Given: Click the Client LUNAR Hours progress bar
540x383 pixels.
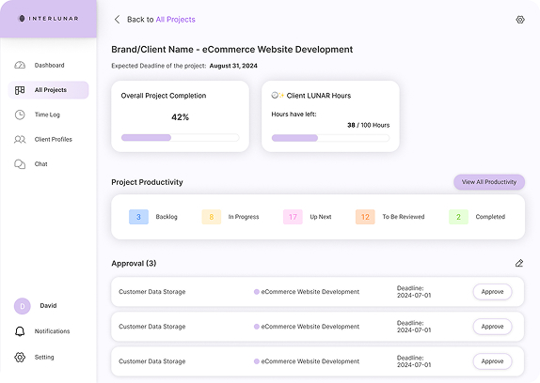Looking at the screenshot, I should pyautogui.click(x=330, y=138).
